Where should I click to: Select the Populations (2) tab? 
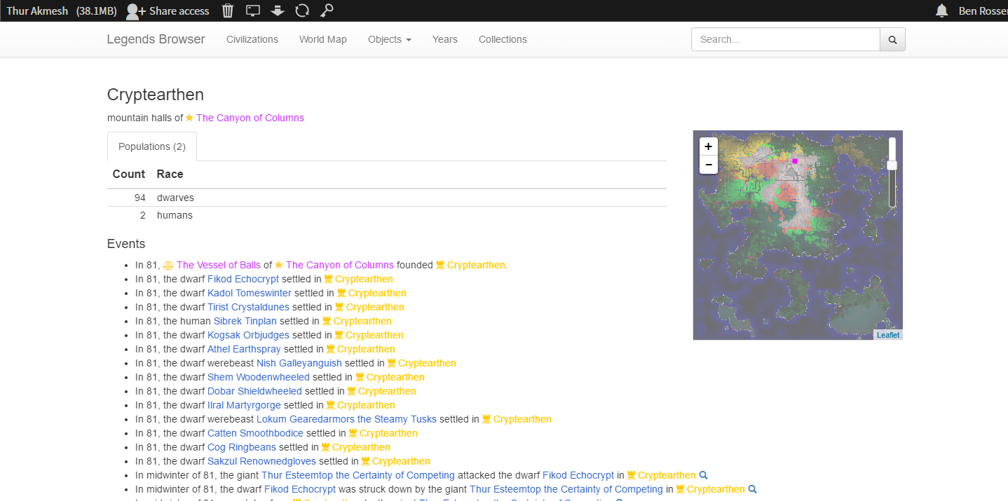pyautogui.click(x=152, y=146)
